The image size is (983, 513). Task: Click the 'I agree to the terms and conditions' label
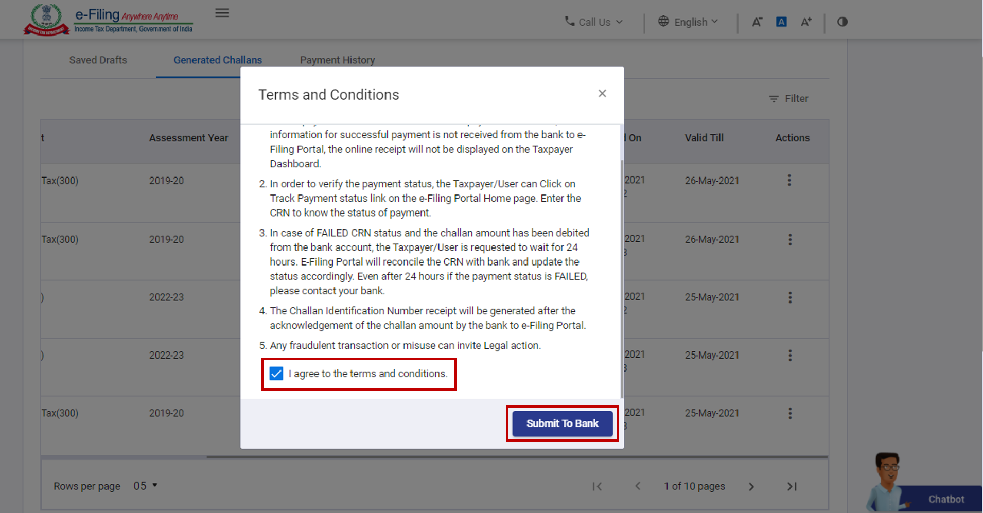[368, 374]
